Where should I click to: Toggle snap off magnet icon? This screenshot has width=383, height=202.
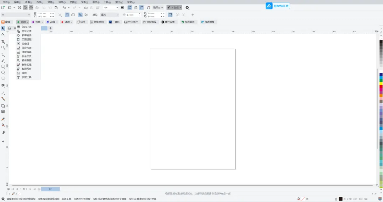149,7
